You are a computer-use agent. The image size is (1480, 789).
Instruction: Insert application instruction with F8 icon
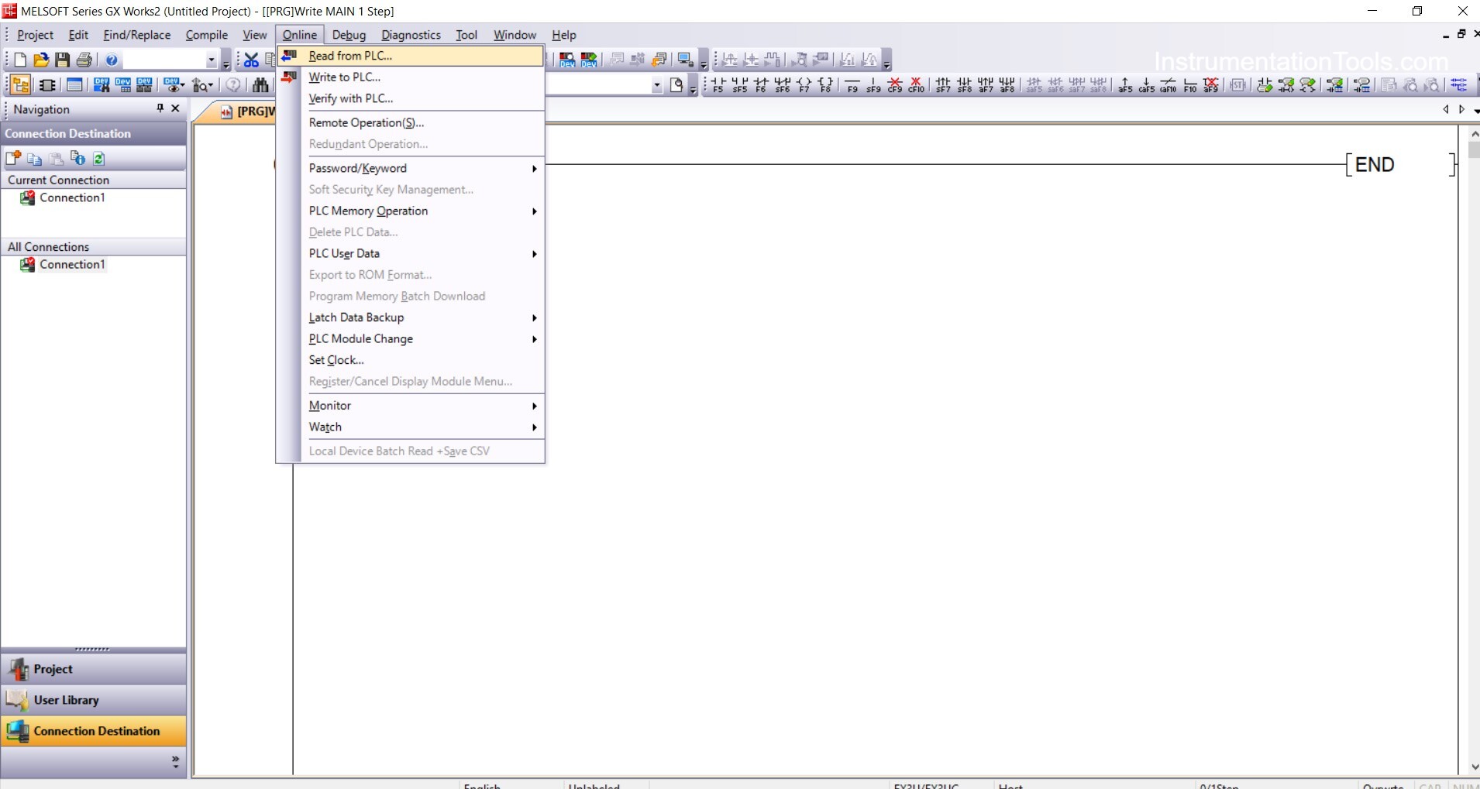pos(826,85)
